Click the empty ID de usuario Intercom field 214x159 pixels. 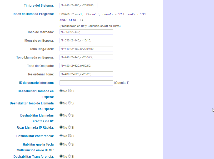86,83
